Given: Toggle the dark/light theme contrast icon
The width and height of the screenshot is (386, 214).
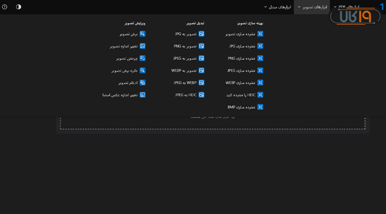Looking at the screenshot, I should click(18, 7).
